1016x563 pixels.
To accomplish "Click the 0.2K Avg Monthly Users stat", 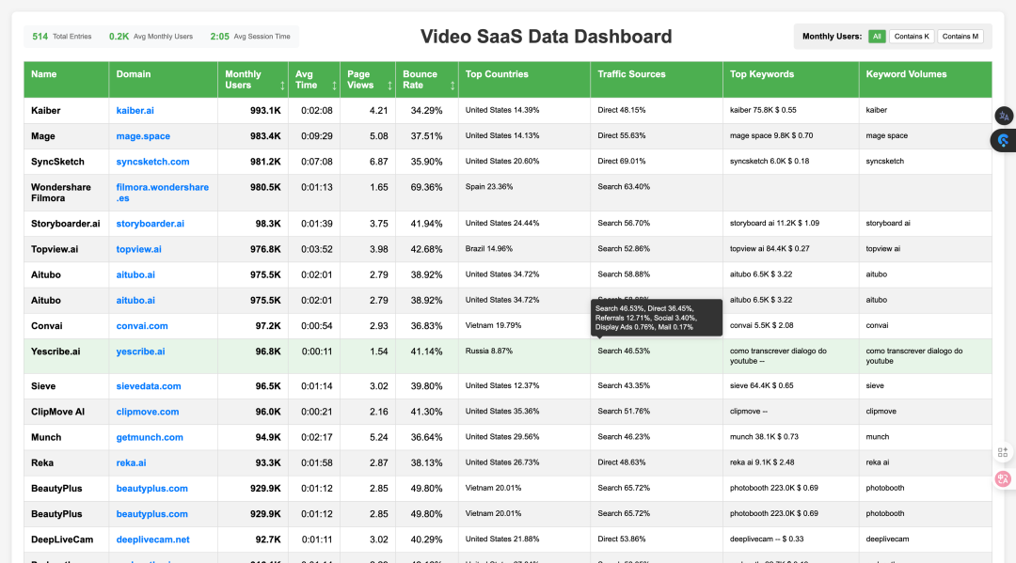I will pyautogui.click(x=151, y=37).
